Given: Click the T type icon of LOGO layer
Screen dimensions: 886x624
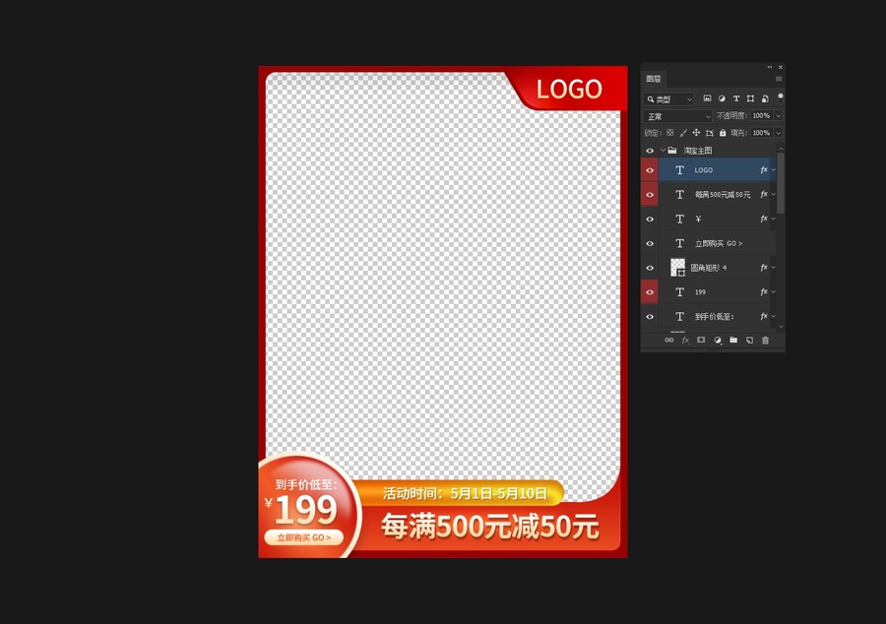Looking at the screenshot, I should pos(679,170).
